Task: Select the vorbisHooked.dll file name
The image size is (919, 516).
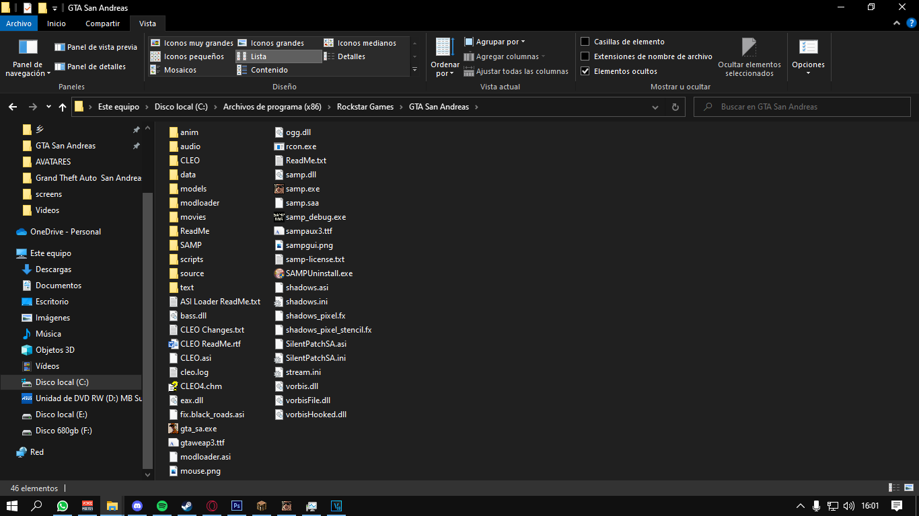Action: [316, 415]
